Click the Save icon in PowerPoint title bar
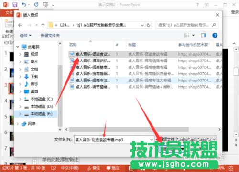 [x=15, y=5]
